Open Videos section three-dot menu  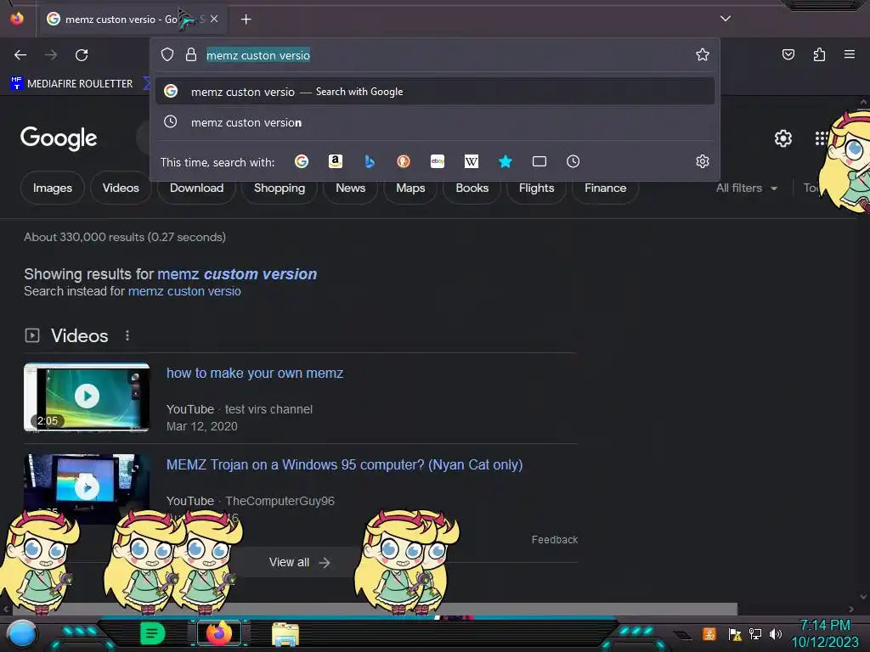point(127,335)
